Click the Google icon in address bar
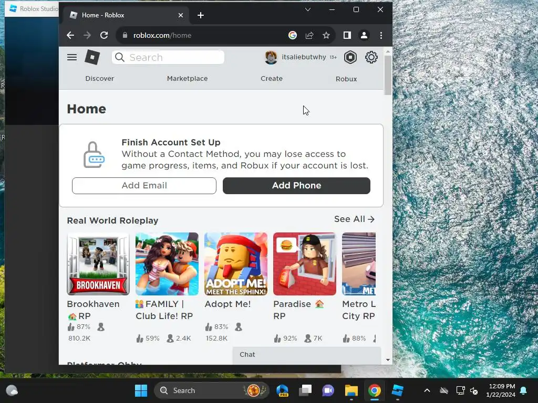Screen dimensions: 538x403 tap(292, 35)
